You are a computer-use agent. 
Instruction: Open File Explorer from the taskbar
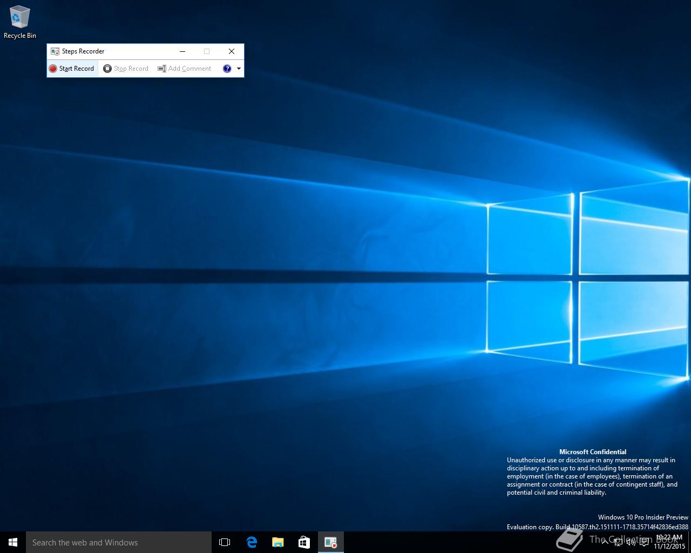(x=278, y=542)
